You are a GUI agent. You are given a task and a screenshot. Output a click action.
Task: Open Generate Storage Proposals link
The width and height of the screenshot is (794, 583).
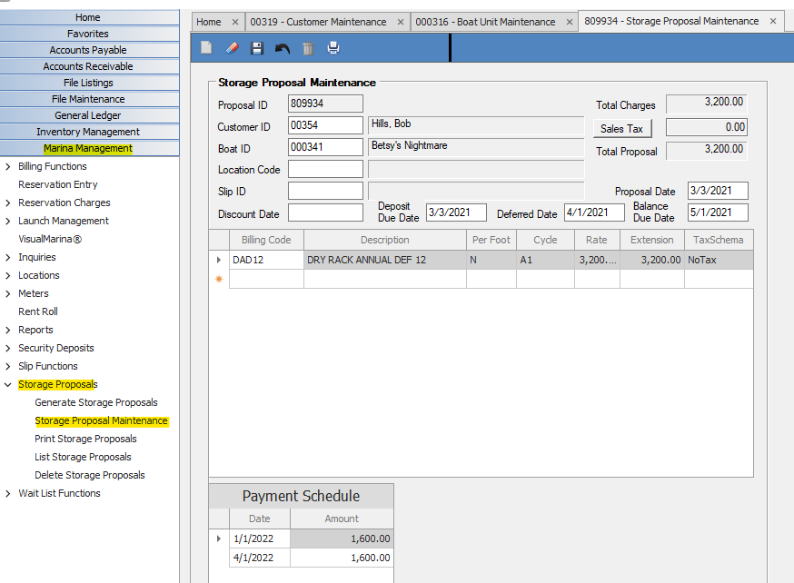coord(95,402)
